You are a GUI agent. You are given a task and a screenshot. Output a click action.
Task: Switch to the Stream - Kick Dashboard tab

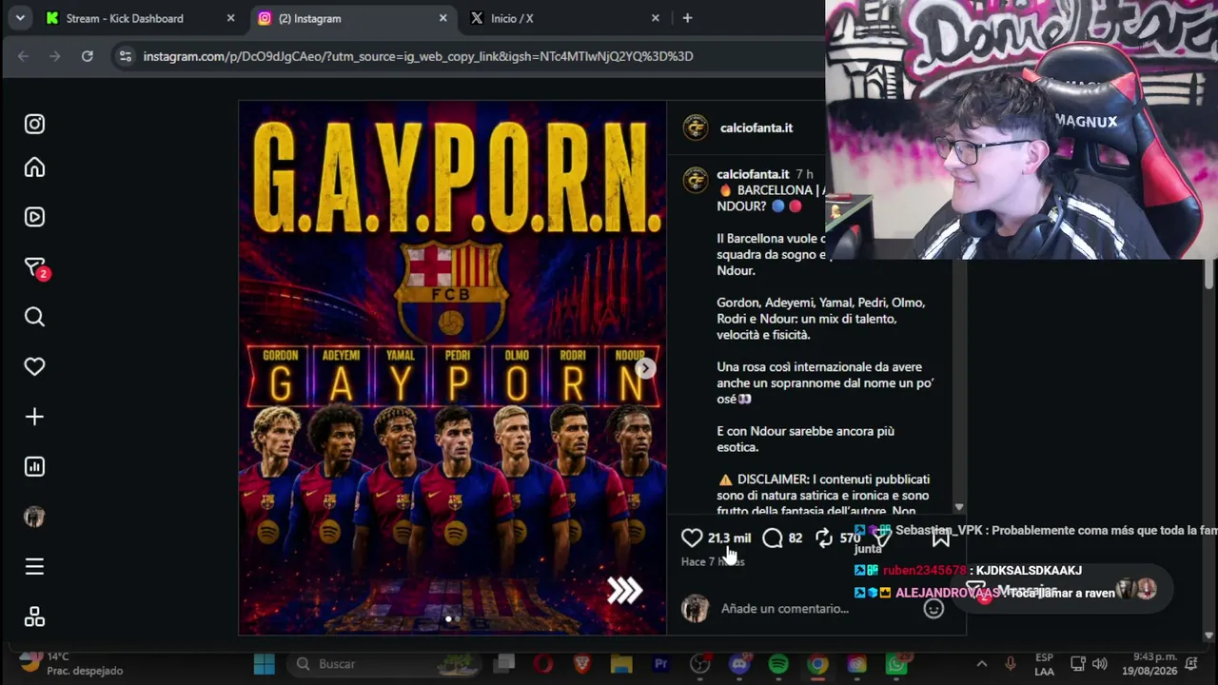pyautogui.click(x=141, y=18)
